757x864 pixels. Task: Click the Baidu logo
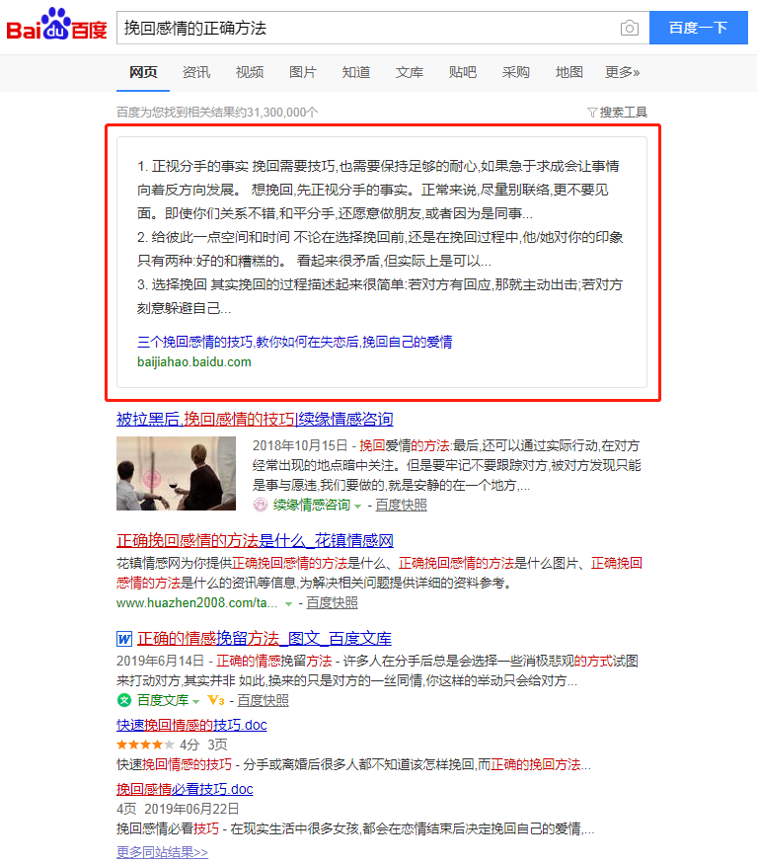click(56, 25)
